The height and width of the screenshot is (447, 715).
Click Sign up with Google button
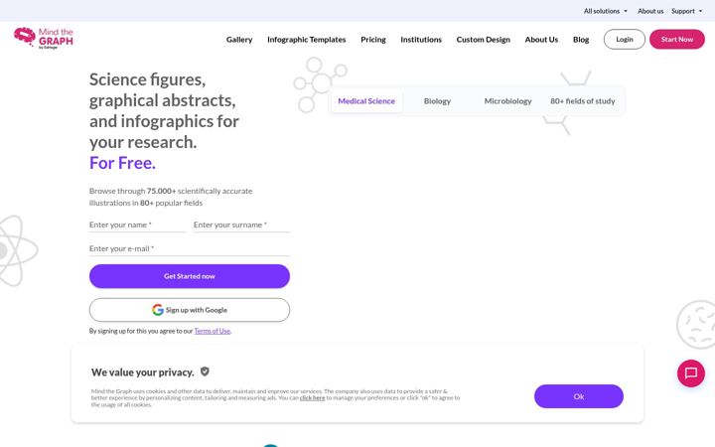click(x=190, y=310)
